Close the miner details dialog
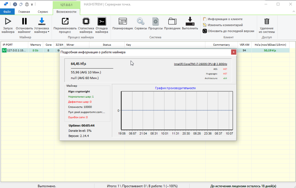296x188 pixels. pos(233,52)
